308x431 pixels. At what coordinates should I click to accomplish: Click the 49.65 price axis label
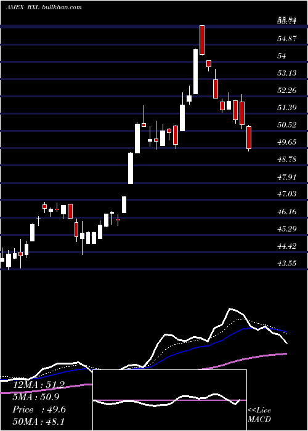(287, 142)
